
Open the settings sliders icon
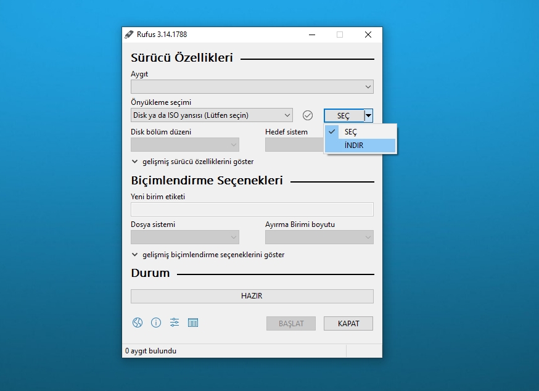(174, 323)
